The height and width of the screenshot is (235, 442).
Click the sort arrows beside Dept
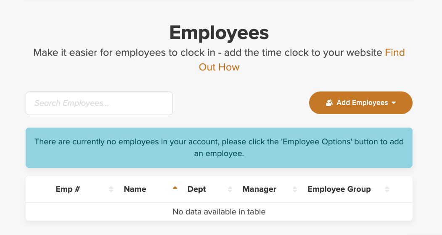[x=230, y=189]
